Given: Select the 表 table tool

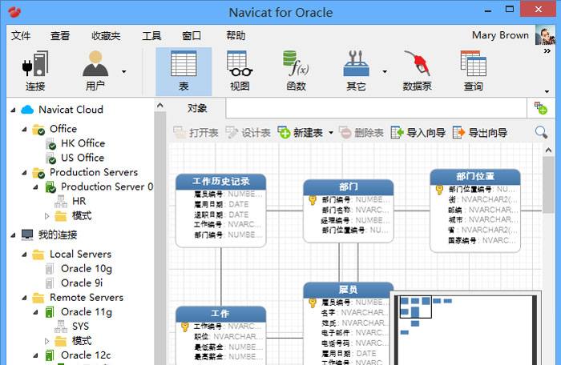Looking at the screenshot, I should 184,71.
